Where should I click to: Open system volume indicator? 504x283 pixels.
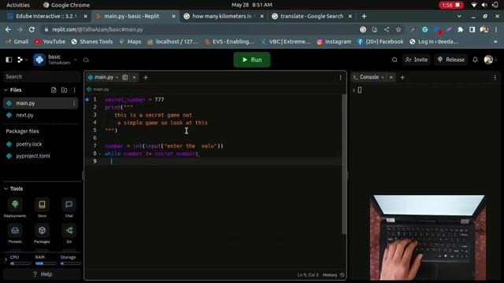click(484, 5)
